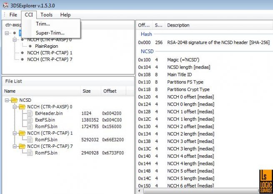The width and height of the screenshot is (273, 194).
Task: Open the Help menu
Action: (65, 15)
